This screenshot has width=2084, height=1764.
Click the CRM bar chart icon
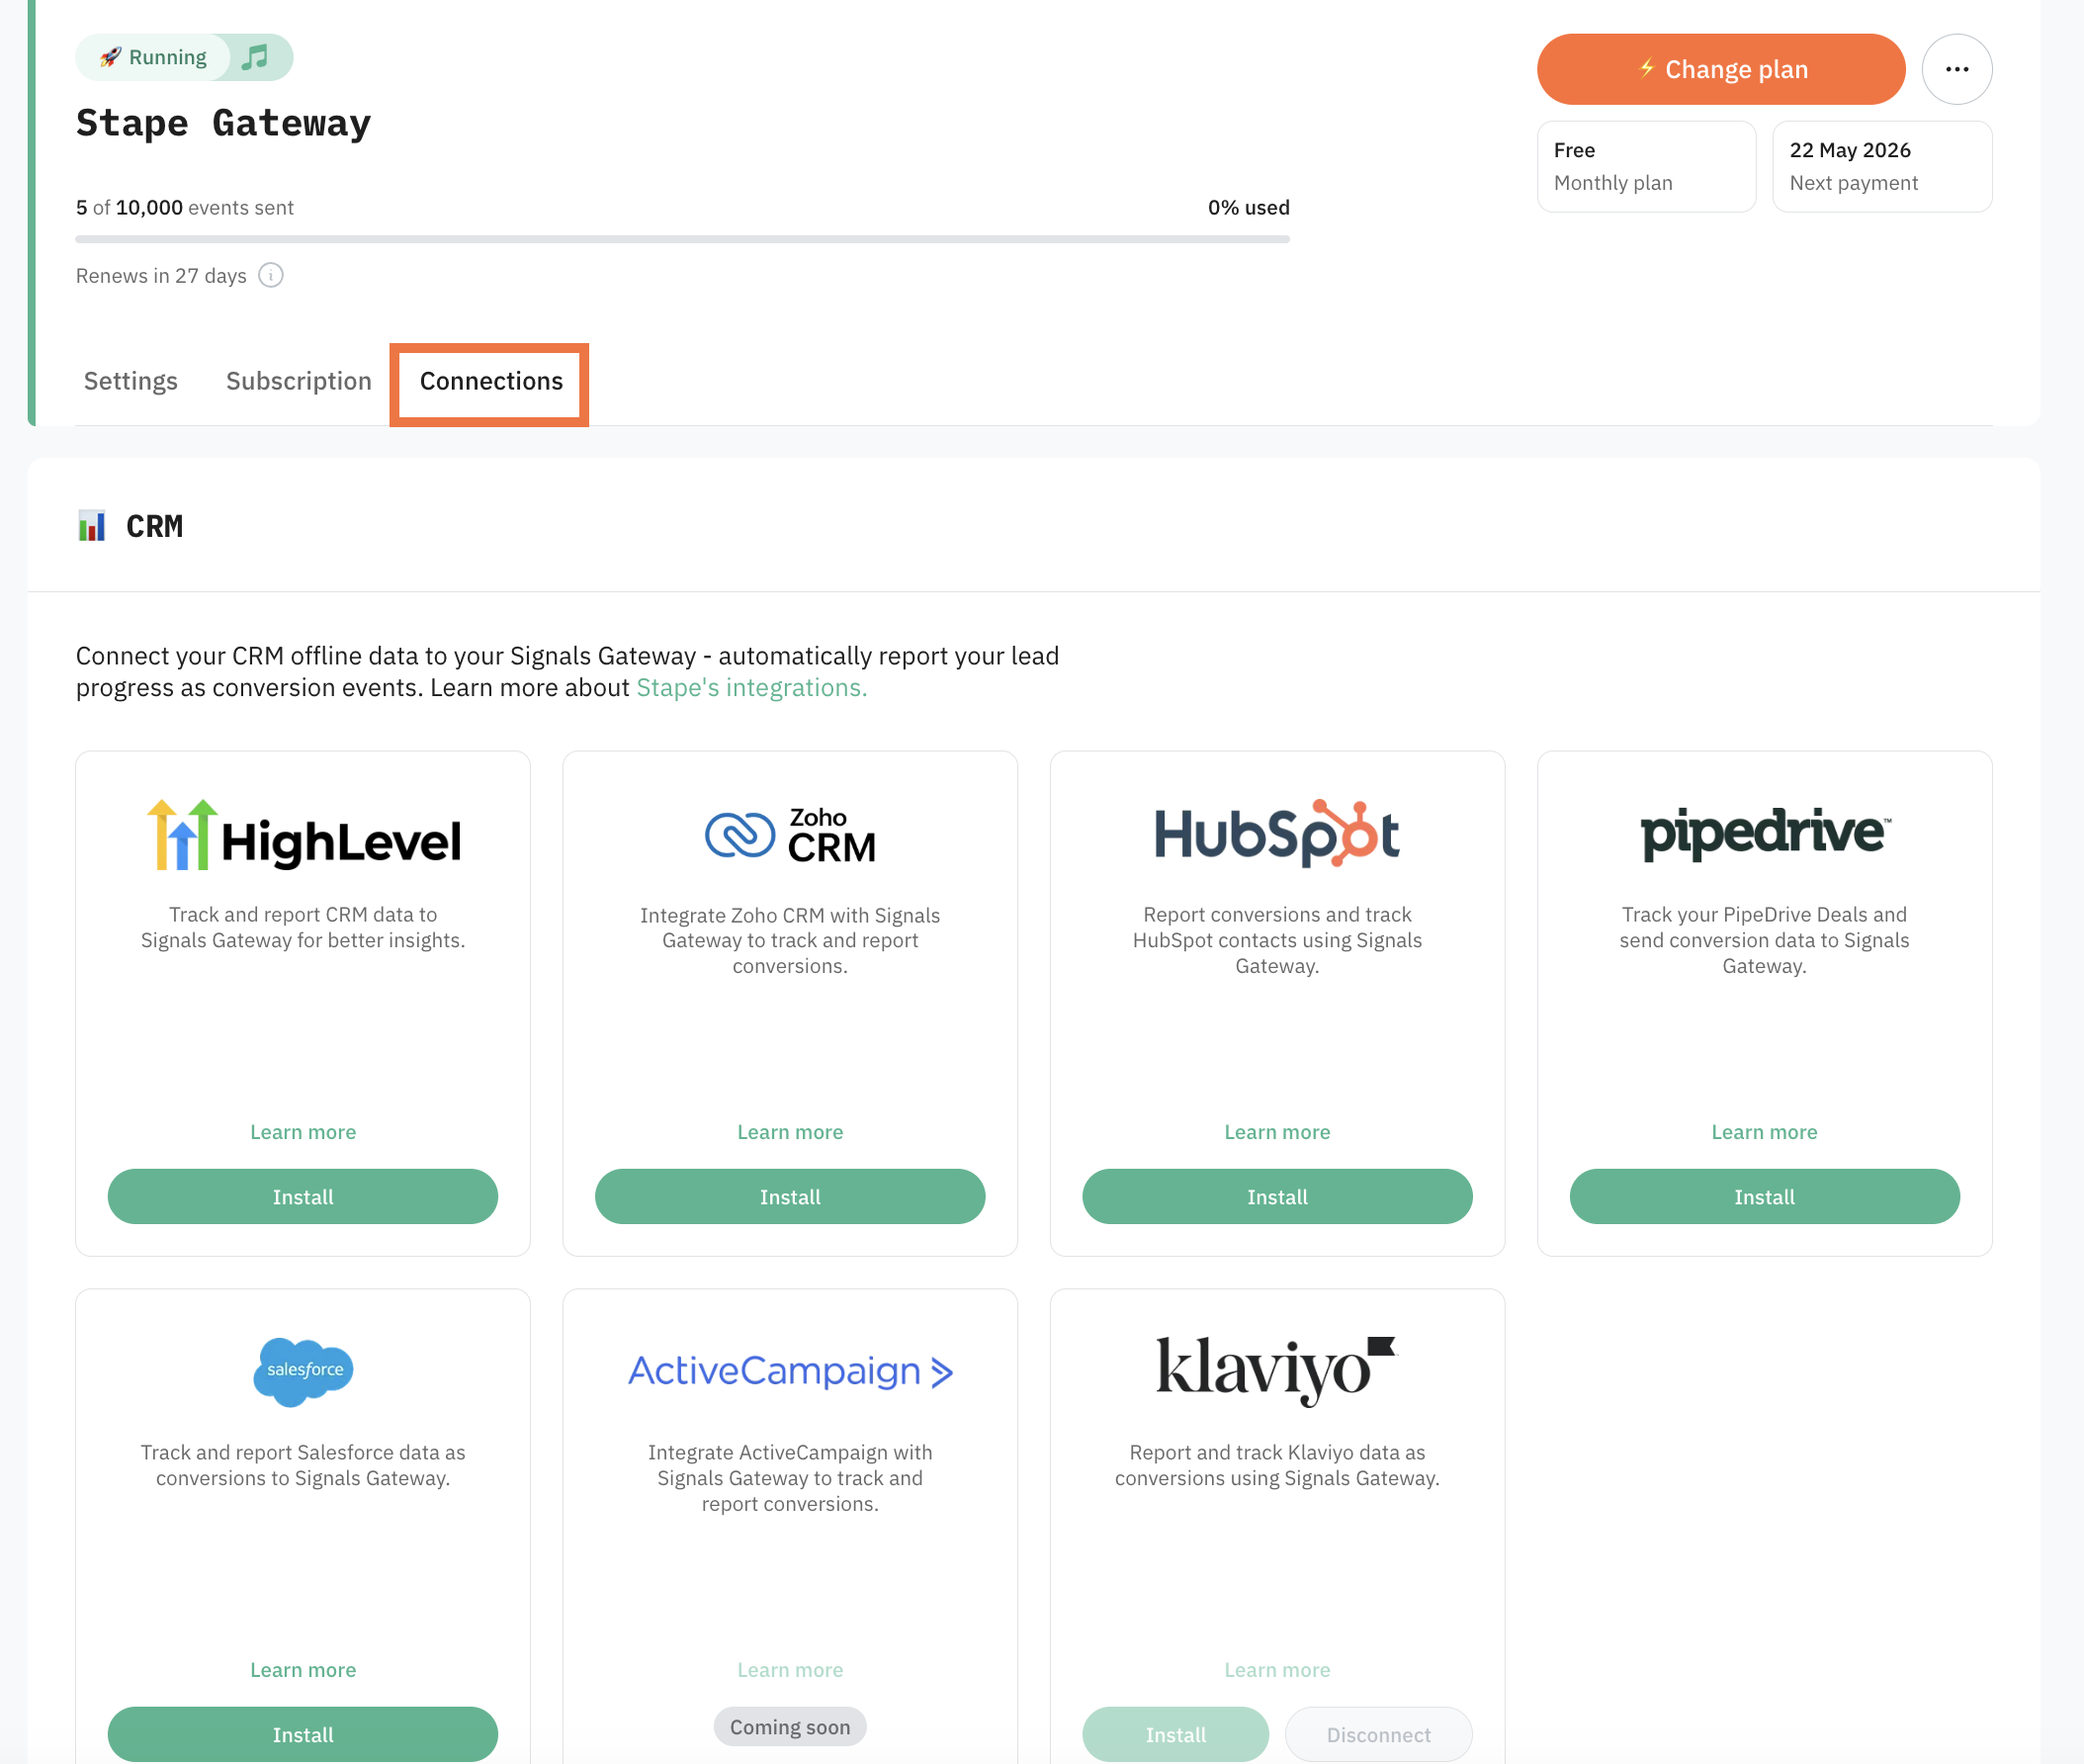pos(92,525)
